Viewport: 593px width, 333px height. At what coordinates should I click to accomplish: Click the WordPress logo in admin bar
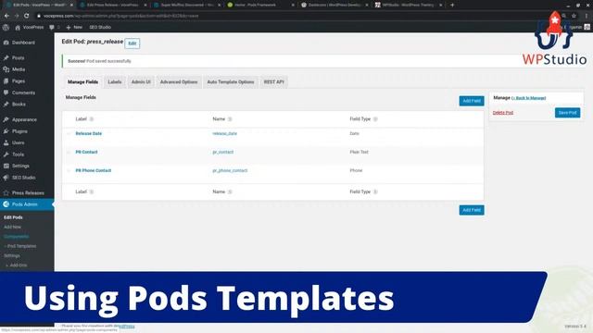pyautogui.click(x=6, y=27)
